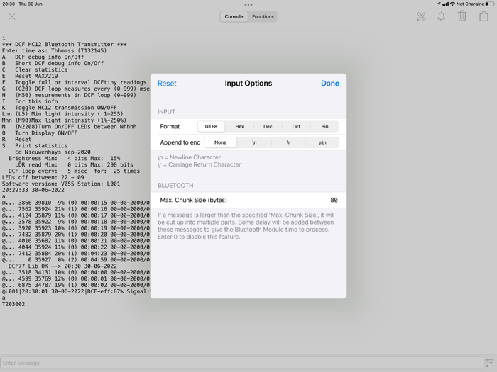Tap the 'Max. Chunk Size (bytes)' label
497x372 pixels.
(193, 200)
